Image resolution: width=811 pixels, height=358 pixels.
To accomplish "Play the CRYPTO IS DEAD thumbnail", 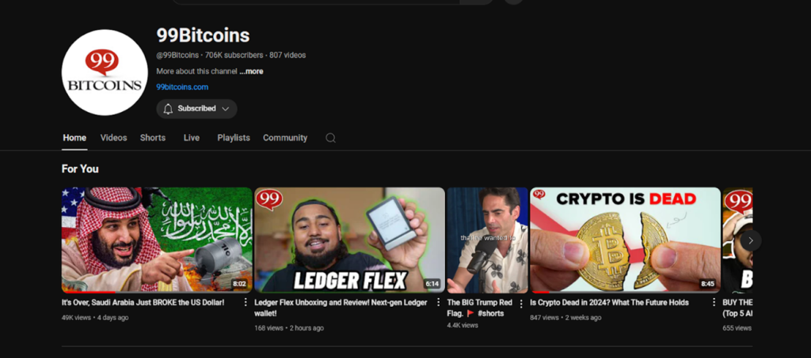I will (x=625, y=240).
